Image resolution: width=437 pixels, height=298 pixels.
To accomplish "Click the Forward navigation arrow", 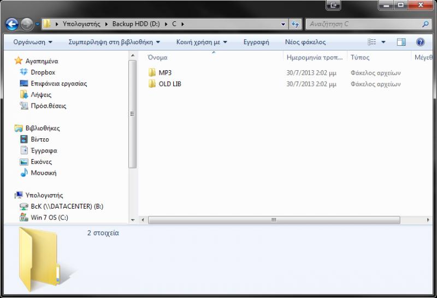I will (27, 24).
